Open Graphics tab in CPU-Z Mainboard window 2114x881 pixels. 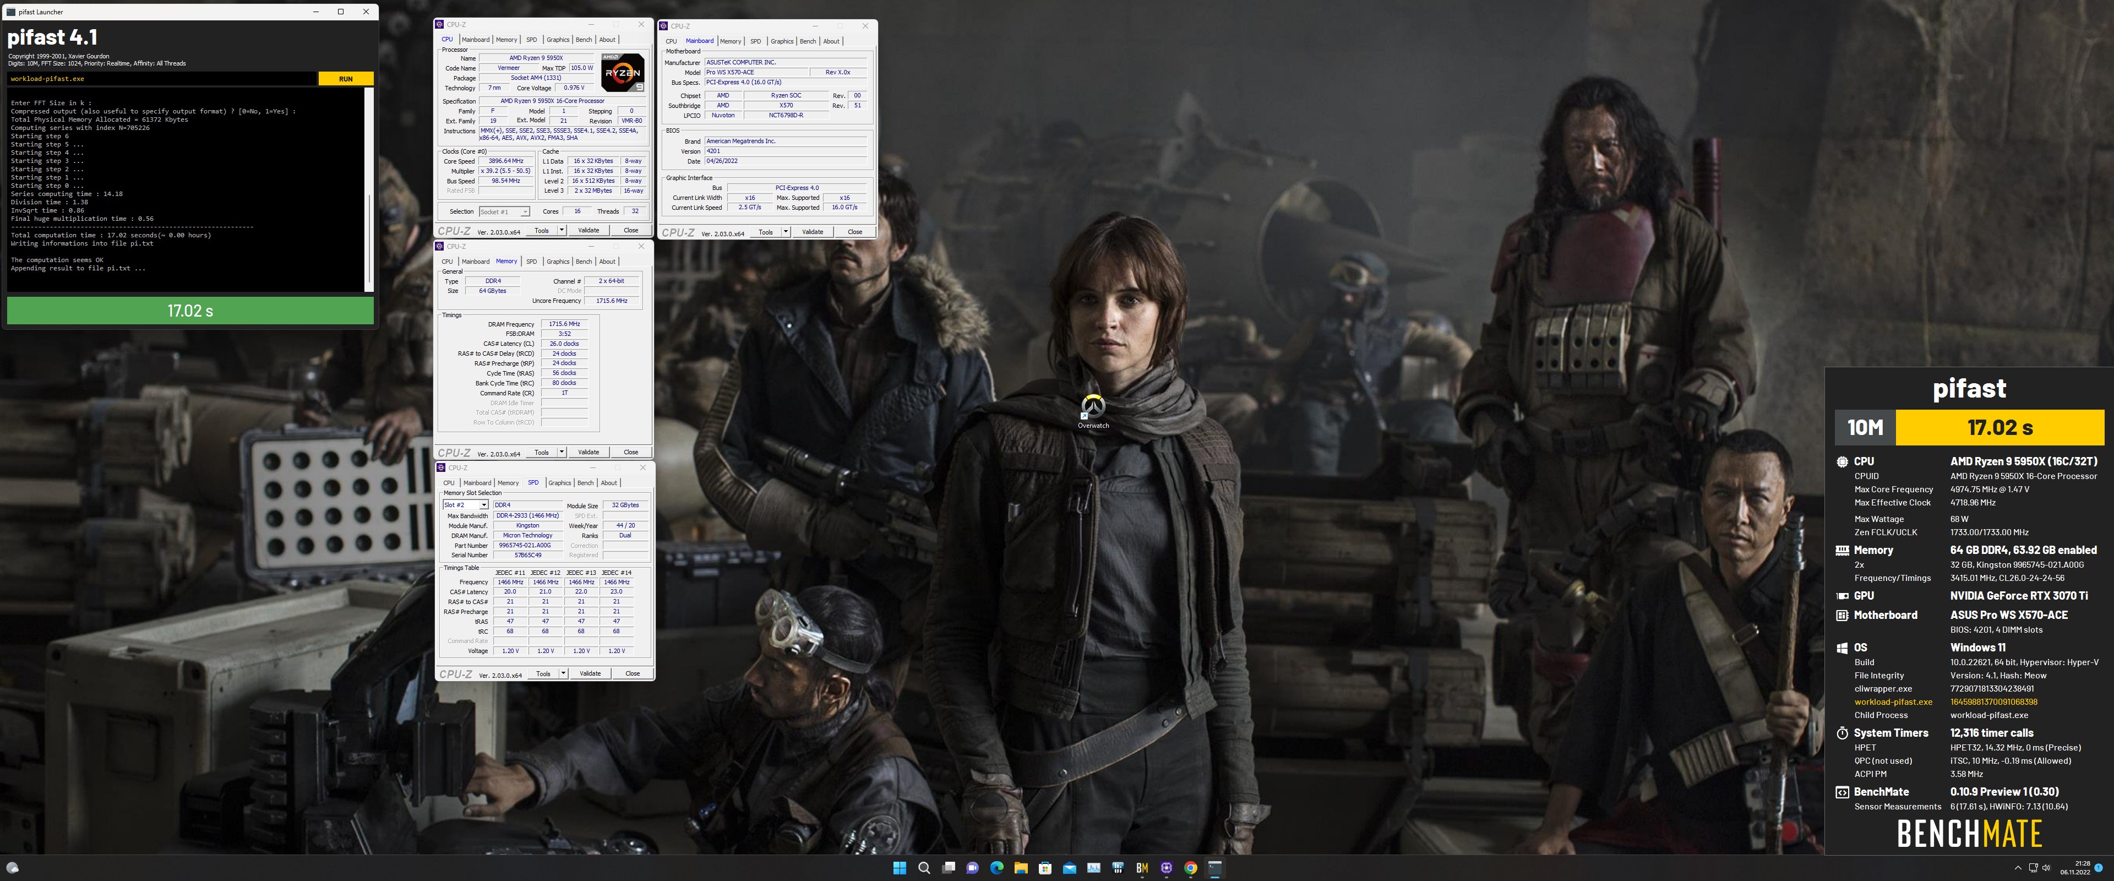782,41
